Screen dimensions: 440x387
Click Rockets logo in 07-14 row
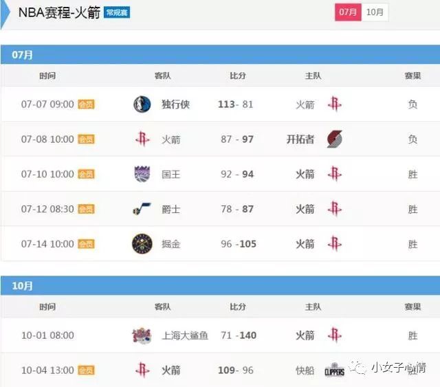tap(335, 243)
